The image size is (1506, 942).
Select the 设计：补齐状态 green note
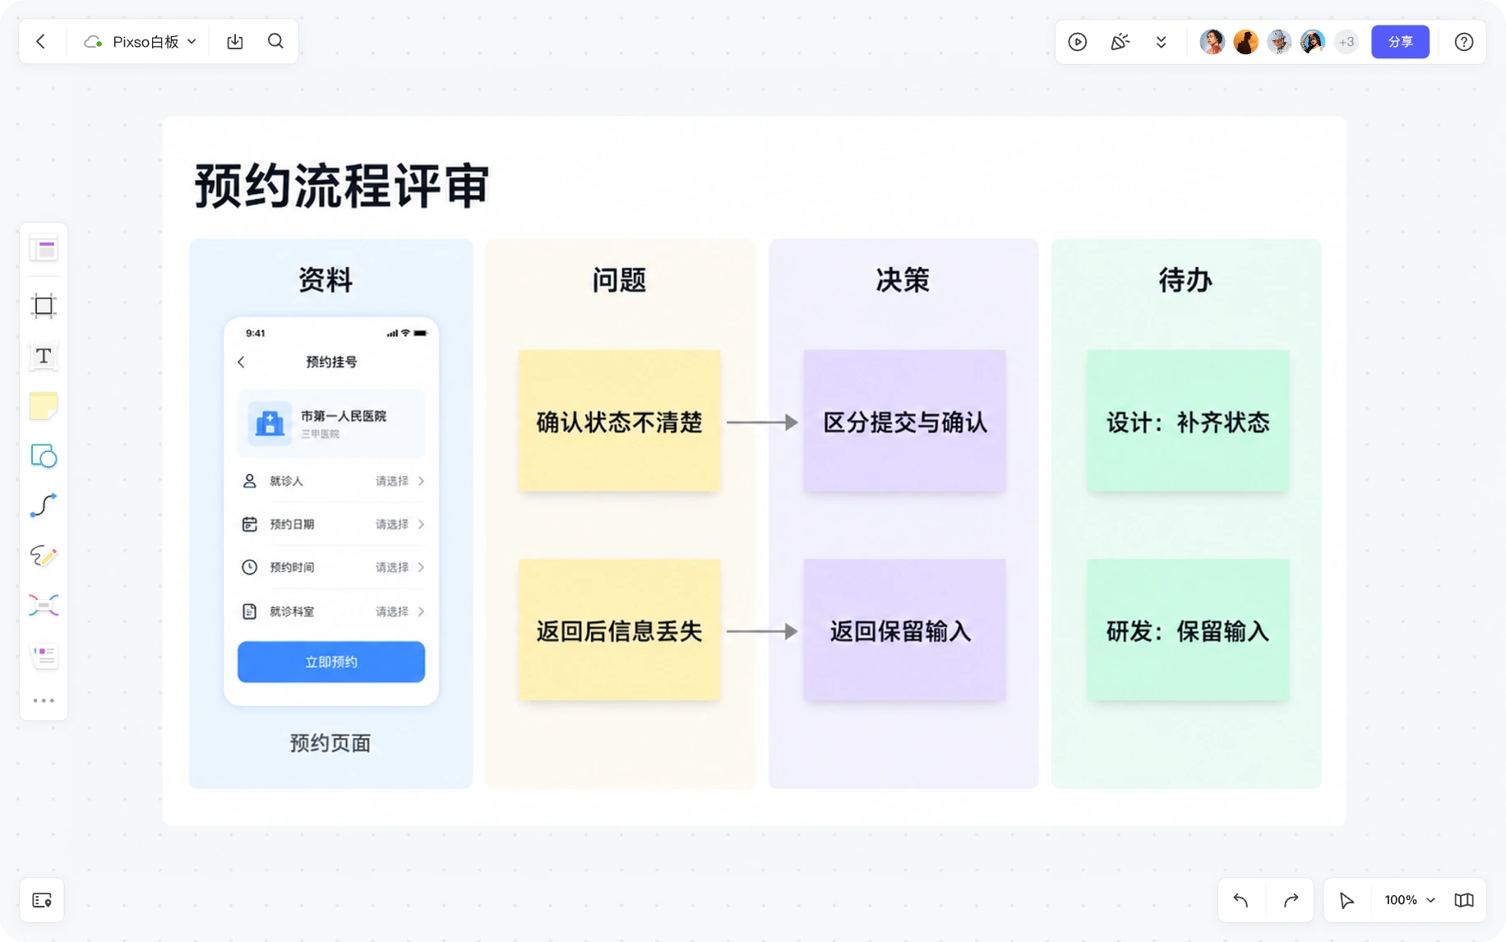[1188, 421]
